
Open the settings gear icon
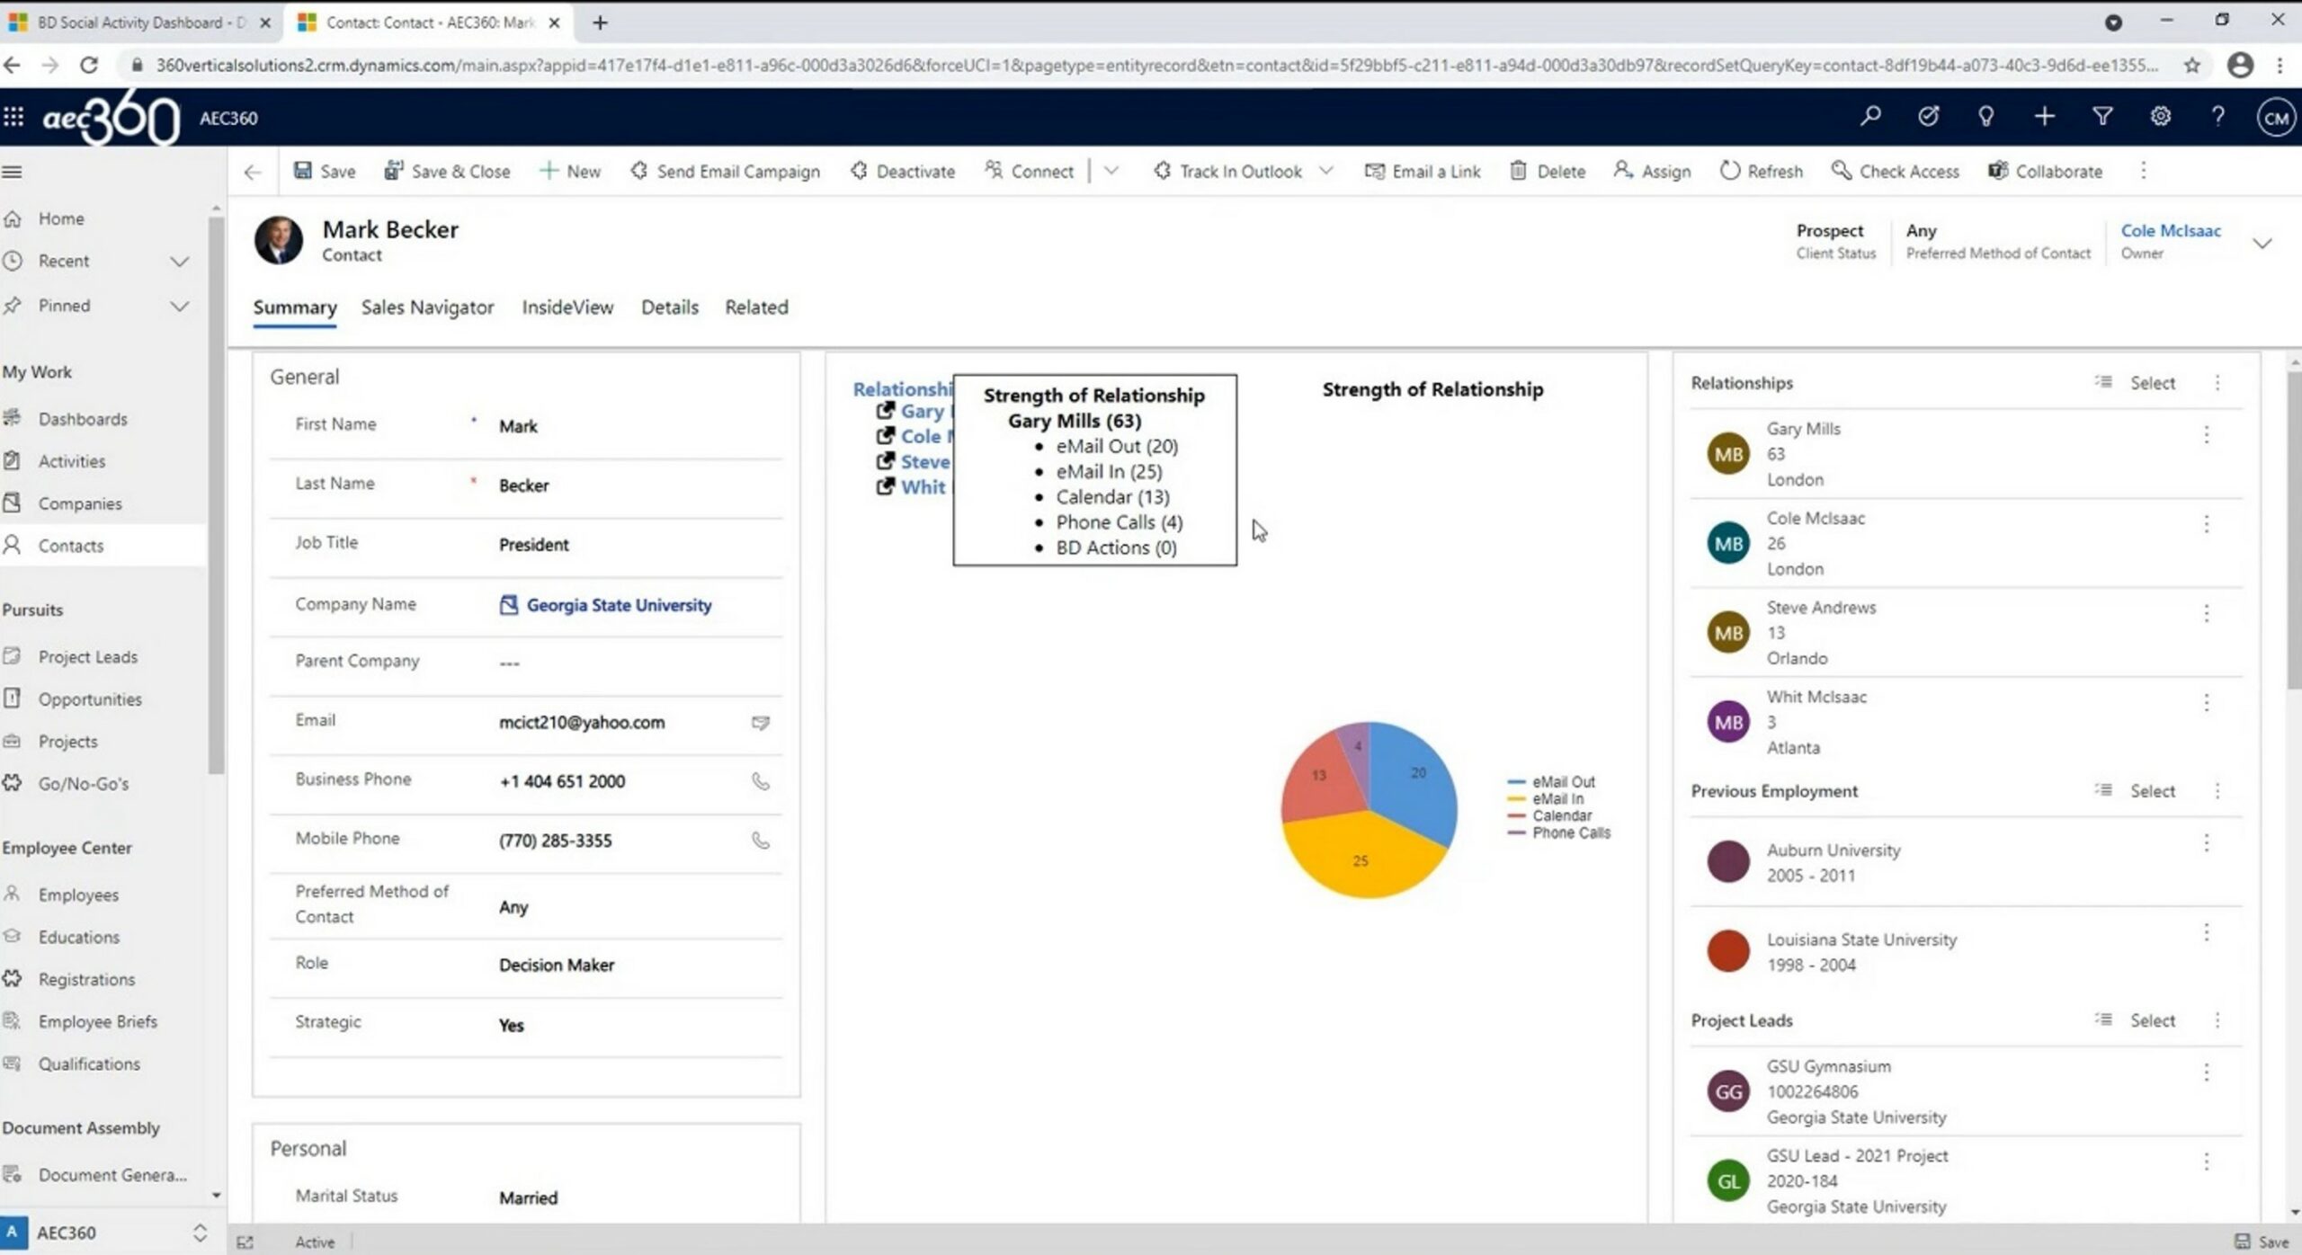point(2160,117)
